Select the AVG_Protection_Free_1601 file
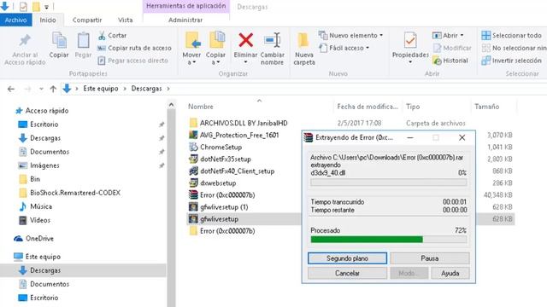Viewport: 547px width, 307px height. [239, 135]
